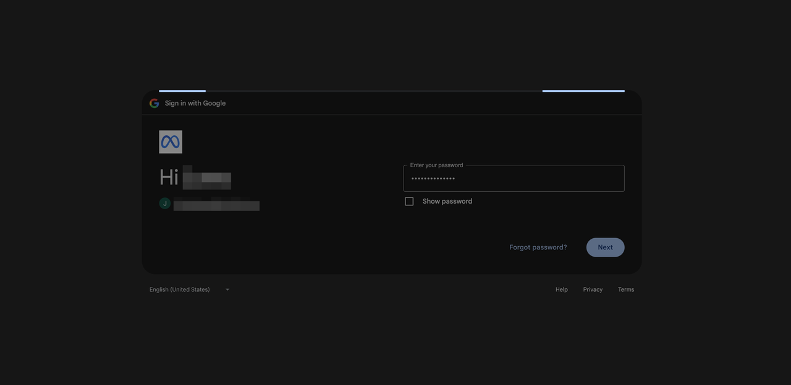Tick the Show password checkbox
The width and height of the screenshot is (791, 385).
(409, 201)
